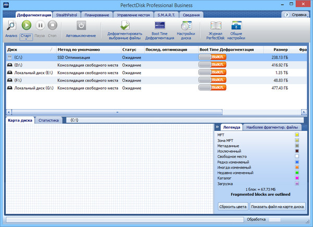Click the yellow MFT color swatch

coord(296,135)
